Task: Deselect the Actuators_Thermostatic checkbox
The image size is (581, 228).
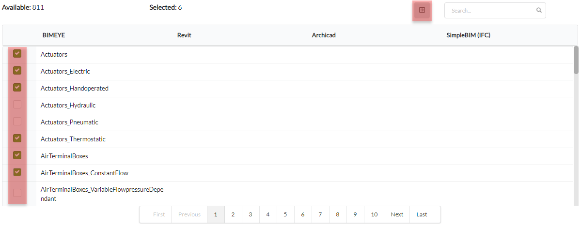Action: (17, 138)
